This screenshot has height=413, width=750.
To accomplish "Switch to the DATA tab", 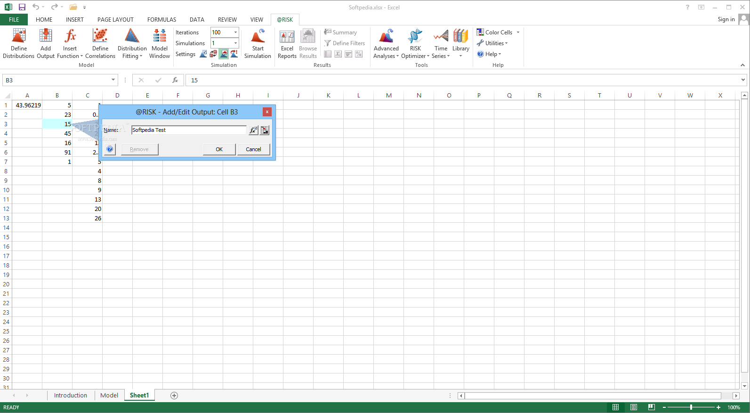I will (x=197, y=19).
